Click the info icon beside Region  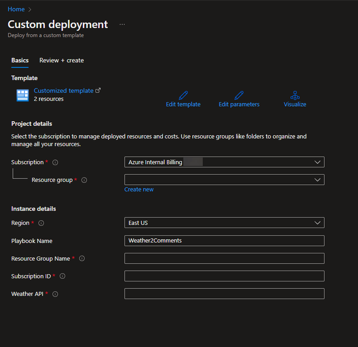pyautogui.click(x=41, y=223)
